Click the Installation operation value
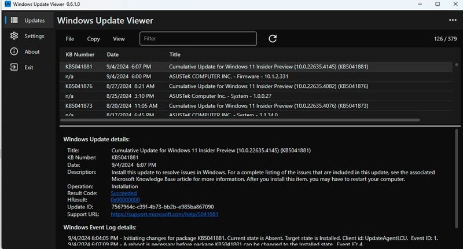The image size is (463, 249). [x=124, y=186]
